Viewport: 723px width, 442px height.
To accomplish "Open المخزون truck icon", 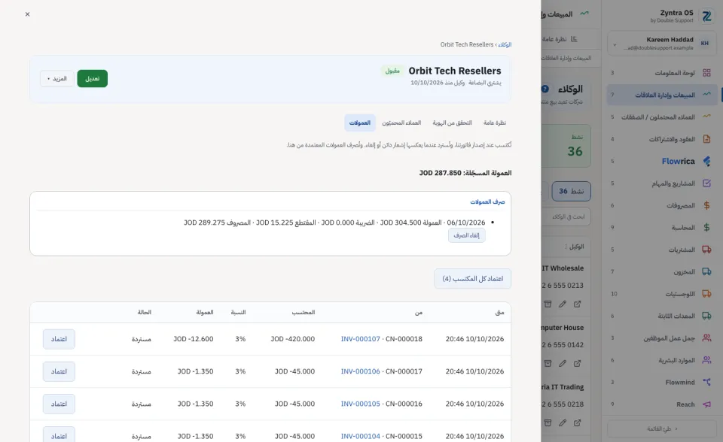I will click(706, 271).
